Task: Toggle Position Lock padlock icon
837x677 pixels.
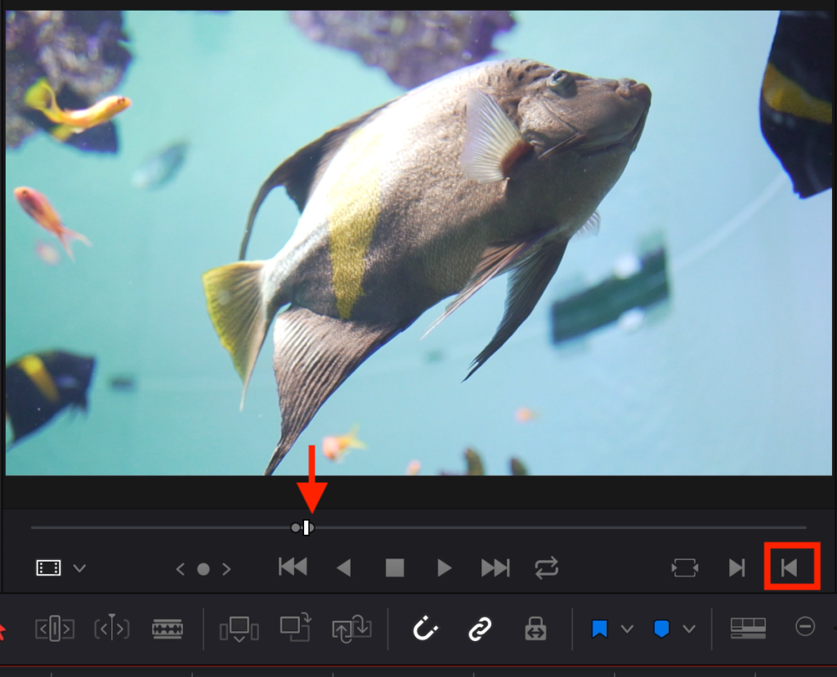Action: coord(535,629)
